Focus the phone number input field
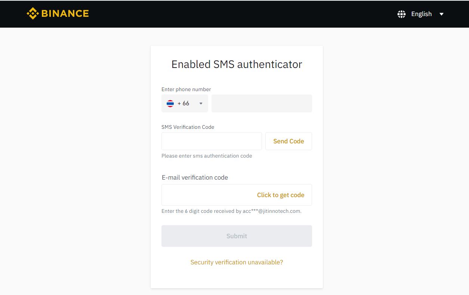 click(x=262, y=103)
